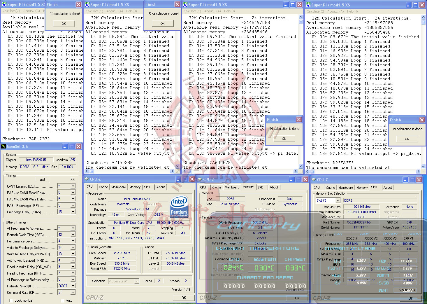Screen dimensions: 427x304
Task: Switch to the CPU tab in the CPU-Z SPD window
Action: coord(317,188)
